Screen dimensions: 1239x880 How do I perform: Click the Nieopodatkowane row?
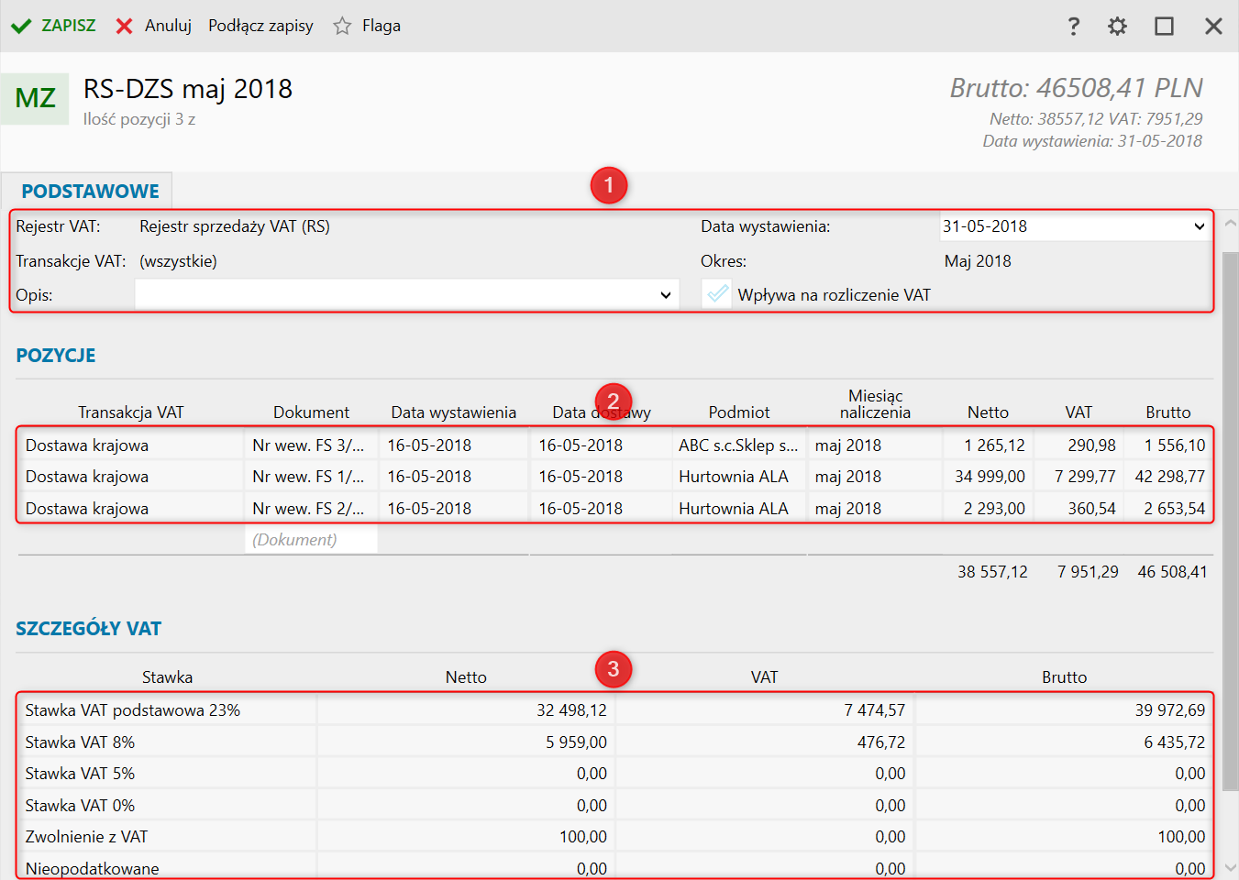click(614, 868)
